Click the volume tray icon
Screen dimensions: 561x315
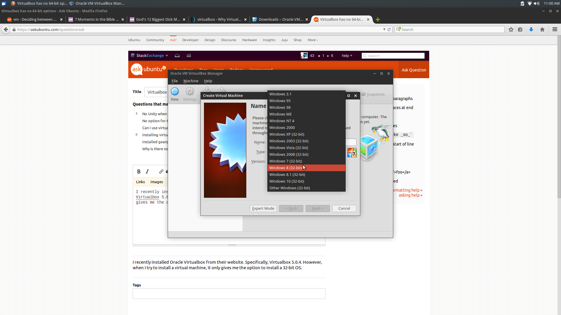coord(536,3)
